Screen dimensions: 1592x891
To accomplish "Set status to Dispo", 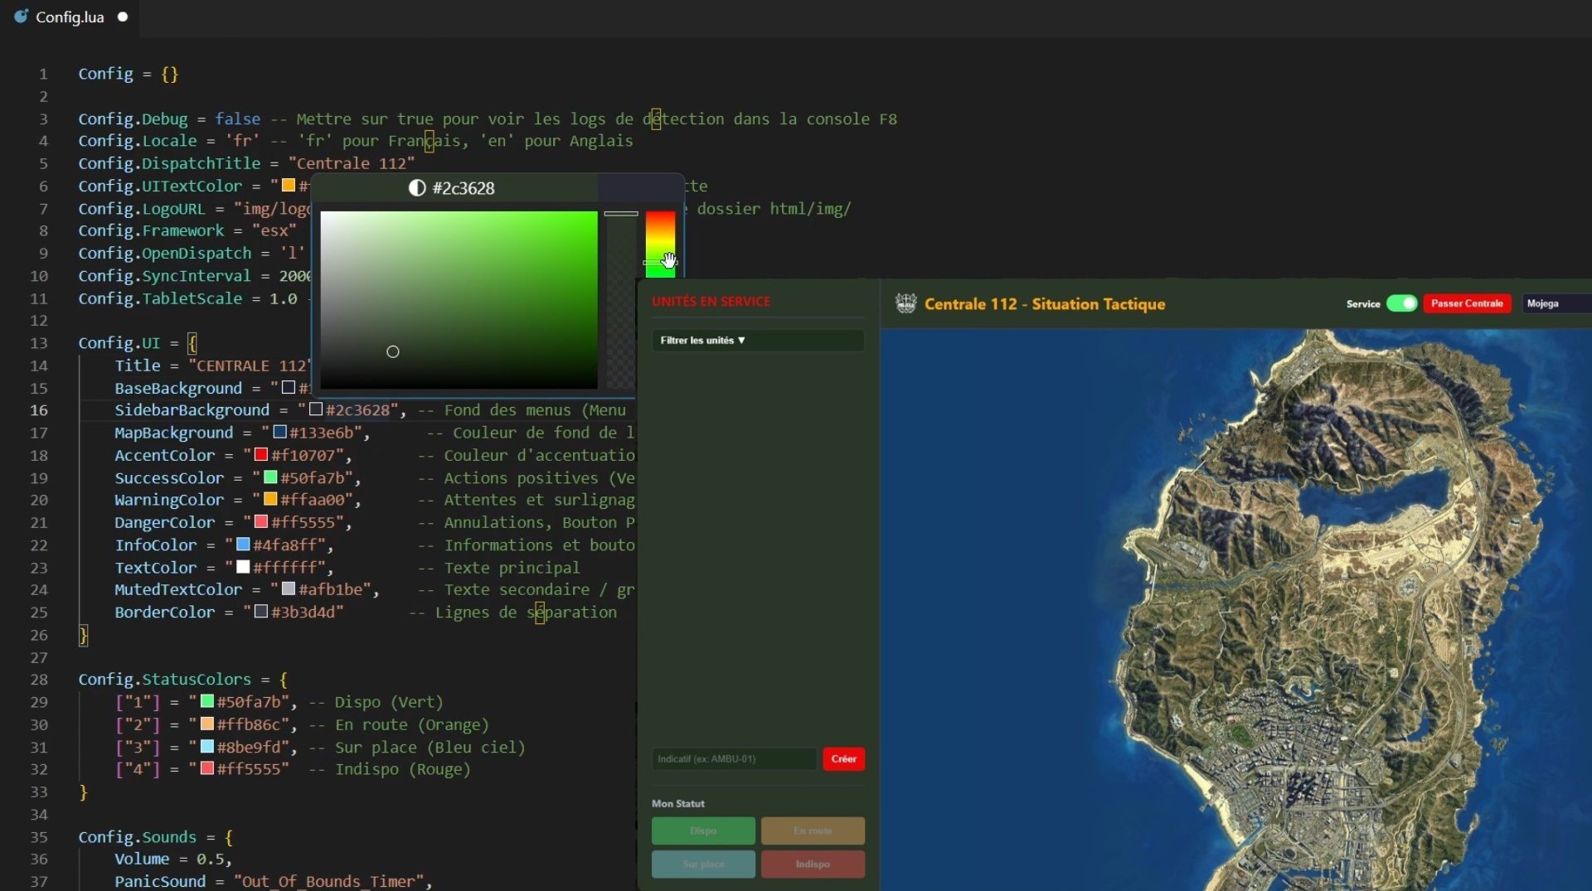I will (703, 830).
